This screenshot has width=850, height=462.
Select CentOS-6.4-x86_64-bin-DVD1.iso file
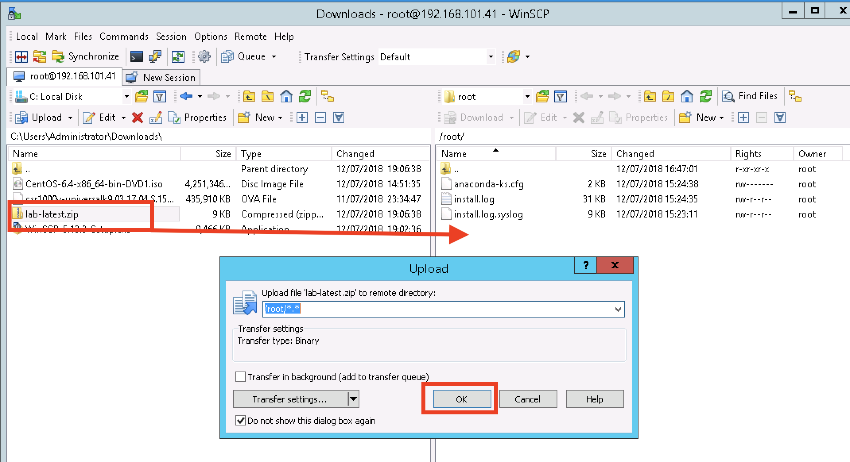coord(94,184)
